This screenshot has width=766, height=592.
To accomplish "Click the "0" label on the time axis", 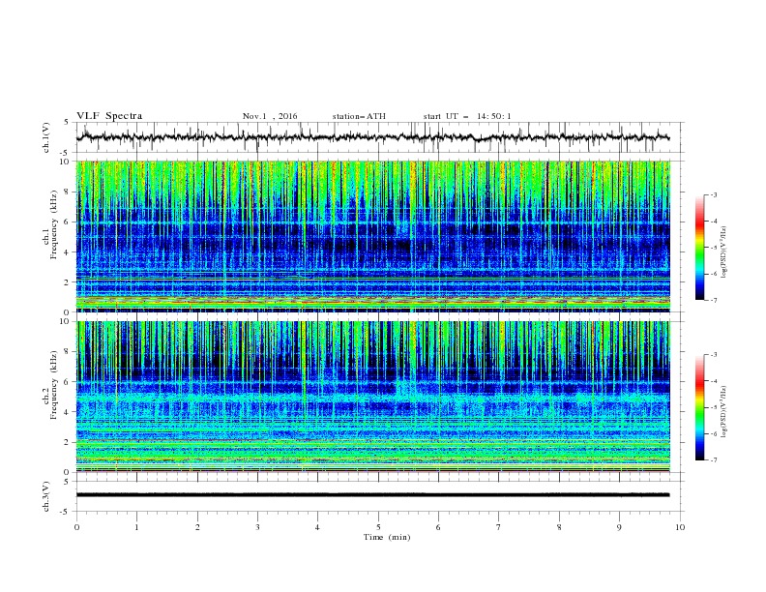I will (x=76, y=527).
